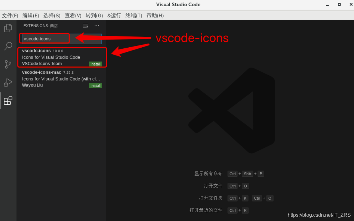Clear extensions search results icon
The image size is (354, 221).
pos(86,26)
